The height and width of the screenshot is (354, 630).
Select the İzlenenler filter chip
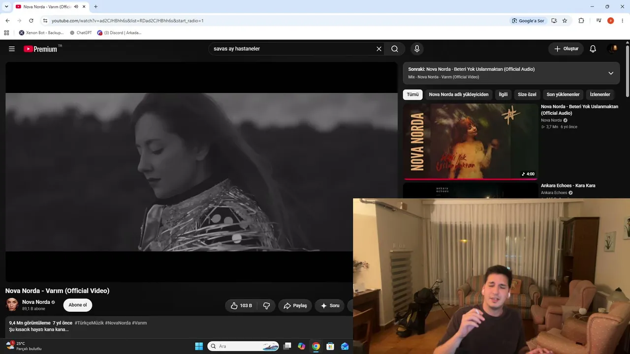pyautogui.click(x=600, y=94)
